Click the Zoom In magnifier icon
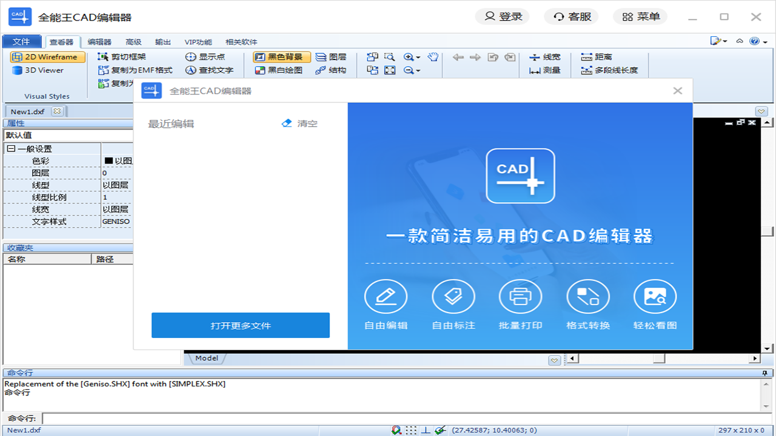 coord(408,56)
